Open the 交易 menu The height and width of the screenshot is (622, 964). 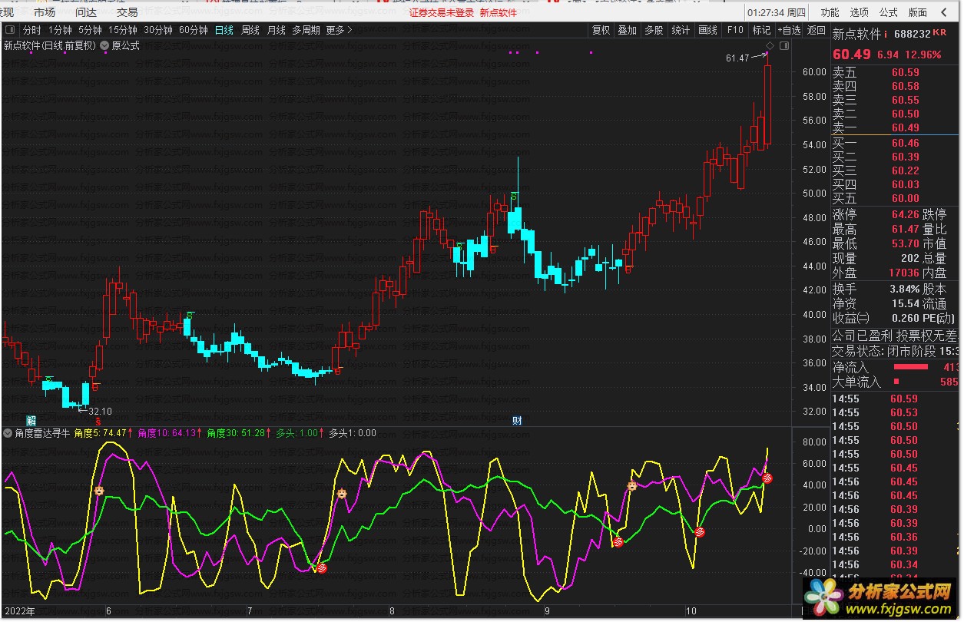tap(128, 12)
